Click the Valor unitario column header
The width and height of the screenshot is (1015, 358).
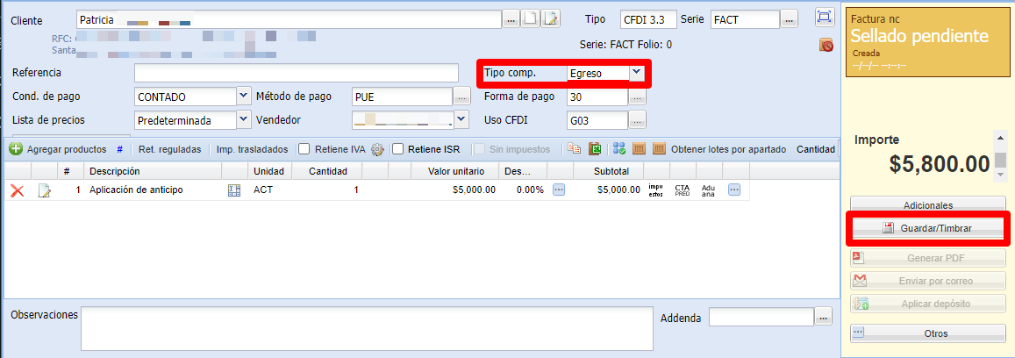pos(454,171)
